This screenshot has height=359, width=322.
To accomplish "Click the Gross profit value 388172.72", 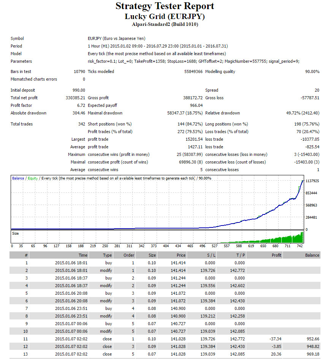I will tap(193, 98).
